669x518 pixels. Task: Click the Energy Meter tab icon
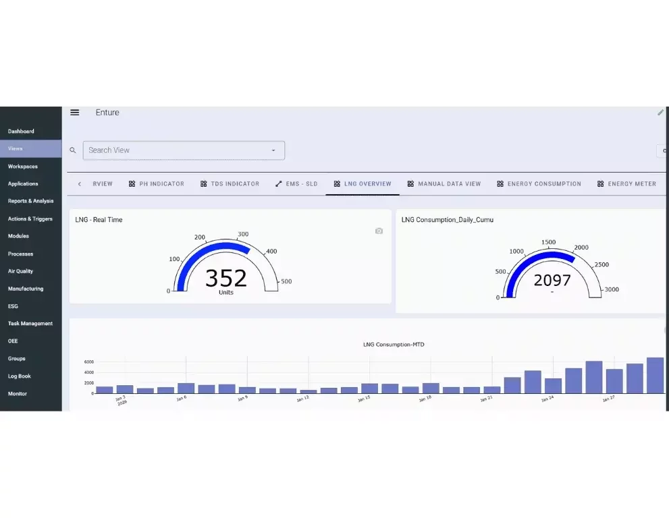pos(601,184)
